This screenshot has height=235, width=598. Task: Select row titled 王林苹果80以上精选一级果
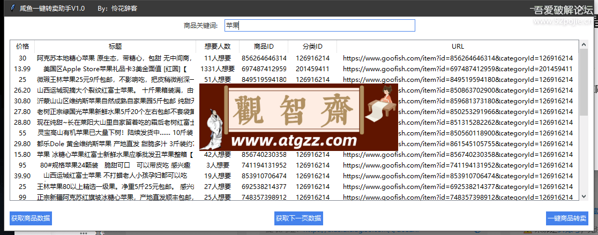[x=294, y=186]
